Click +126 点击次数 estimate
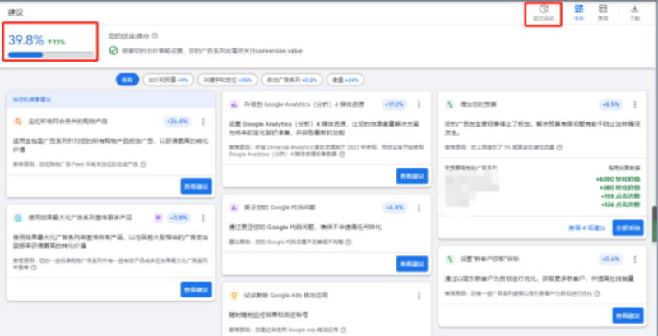658x336 pixels. point(620,205)
